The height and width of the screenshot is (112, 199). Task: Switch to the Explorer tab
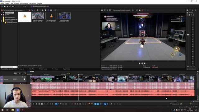(21, 69)
